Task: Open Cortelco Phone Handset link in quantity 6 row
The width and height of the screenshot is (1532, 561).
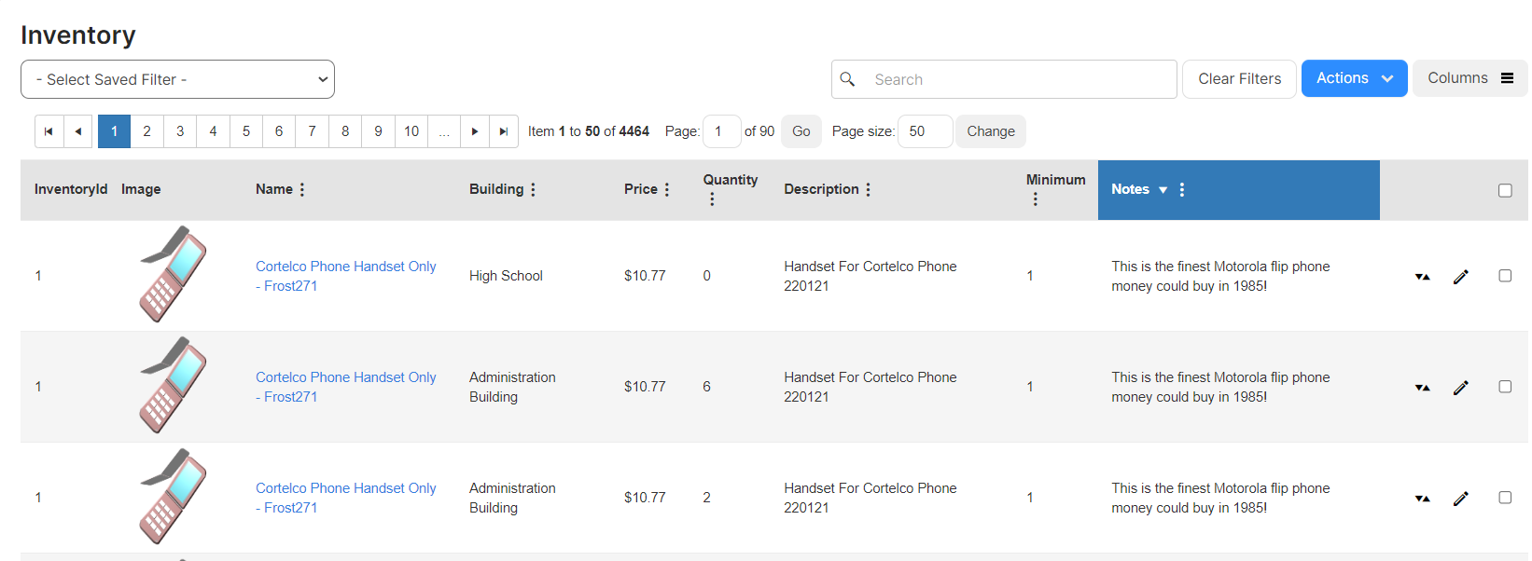Action: click(x=345, y=387)
